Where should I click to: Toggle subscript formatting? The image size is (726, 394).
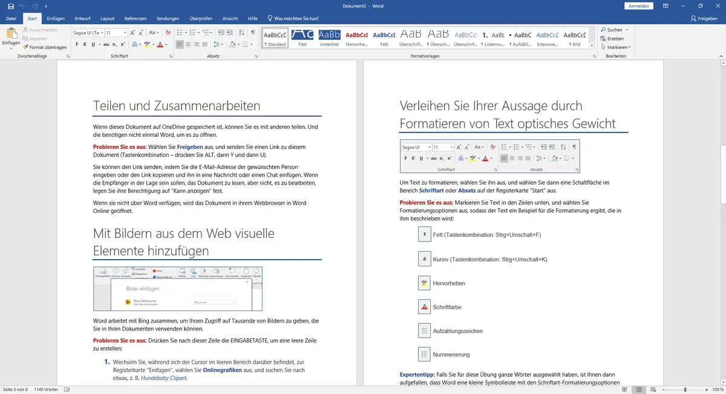point(115,44)
